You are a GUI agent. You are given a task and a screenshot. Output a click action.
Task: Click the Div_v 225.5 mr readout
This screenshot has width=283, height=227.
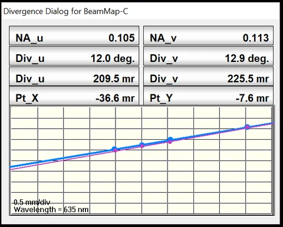pos(208,77)
